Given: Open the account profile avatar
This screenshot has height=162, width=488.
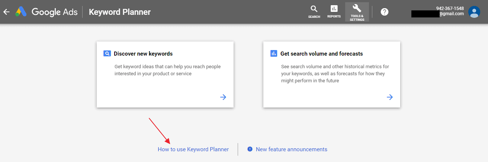Looking at the screenshot, I should (474, 12).
